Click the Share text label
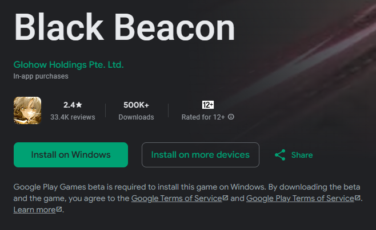 pyautogui.click(x=302, y=155)
